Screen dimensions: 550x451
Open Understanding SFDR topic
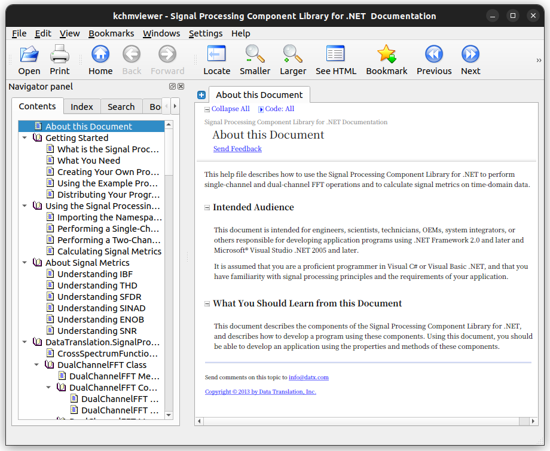tap(99, 297)
